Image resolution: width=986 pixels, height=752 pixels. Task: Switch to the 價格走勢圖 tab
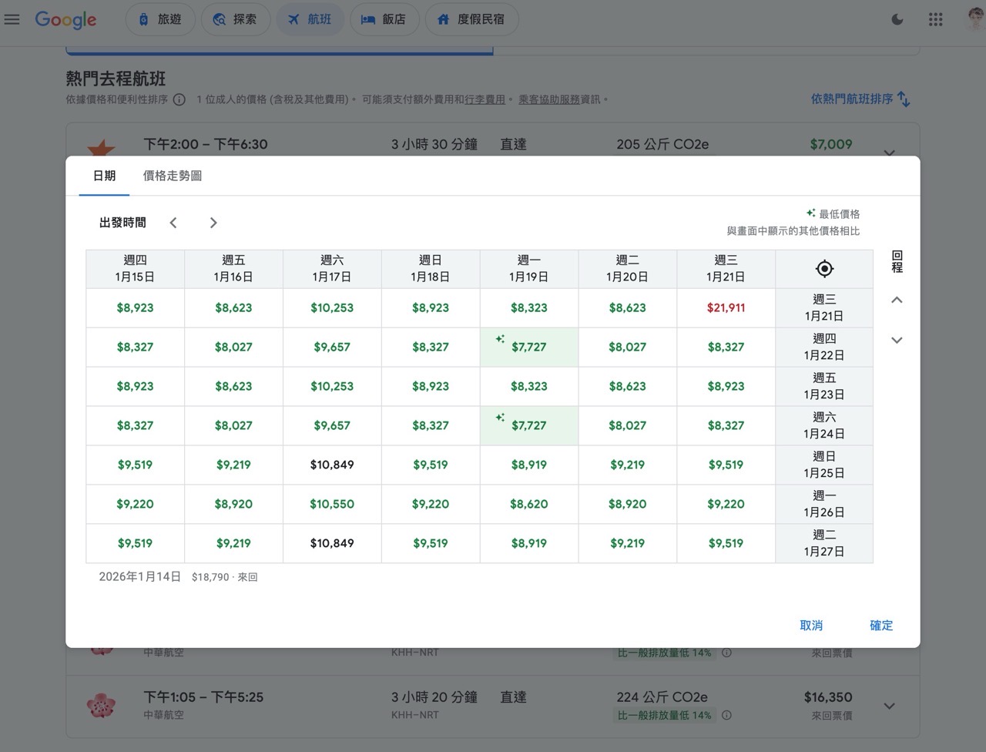pyautogui.click(x=171, y=176)
